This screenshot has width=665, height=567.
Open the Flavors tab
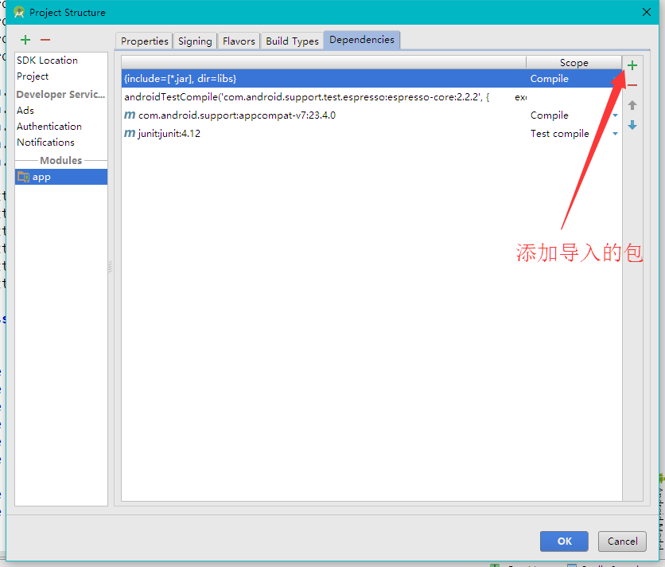[x=239, y=41]
